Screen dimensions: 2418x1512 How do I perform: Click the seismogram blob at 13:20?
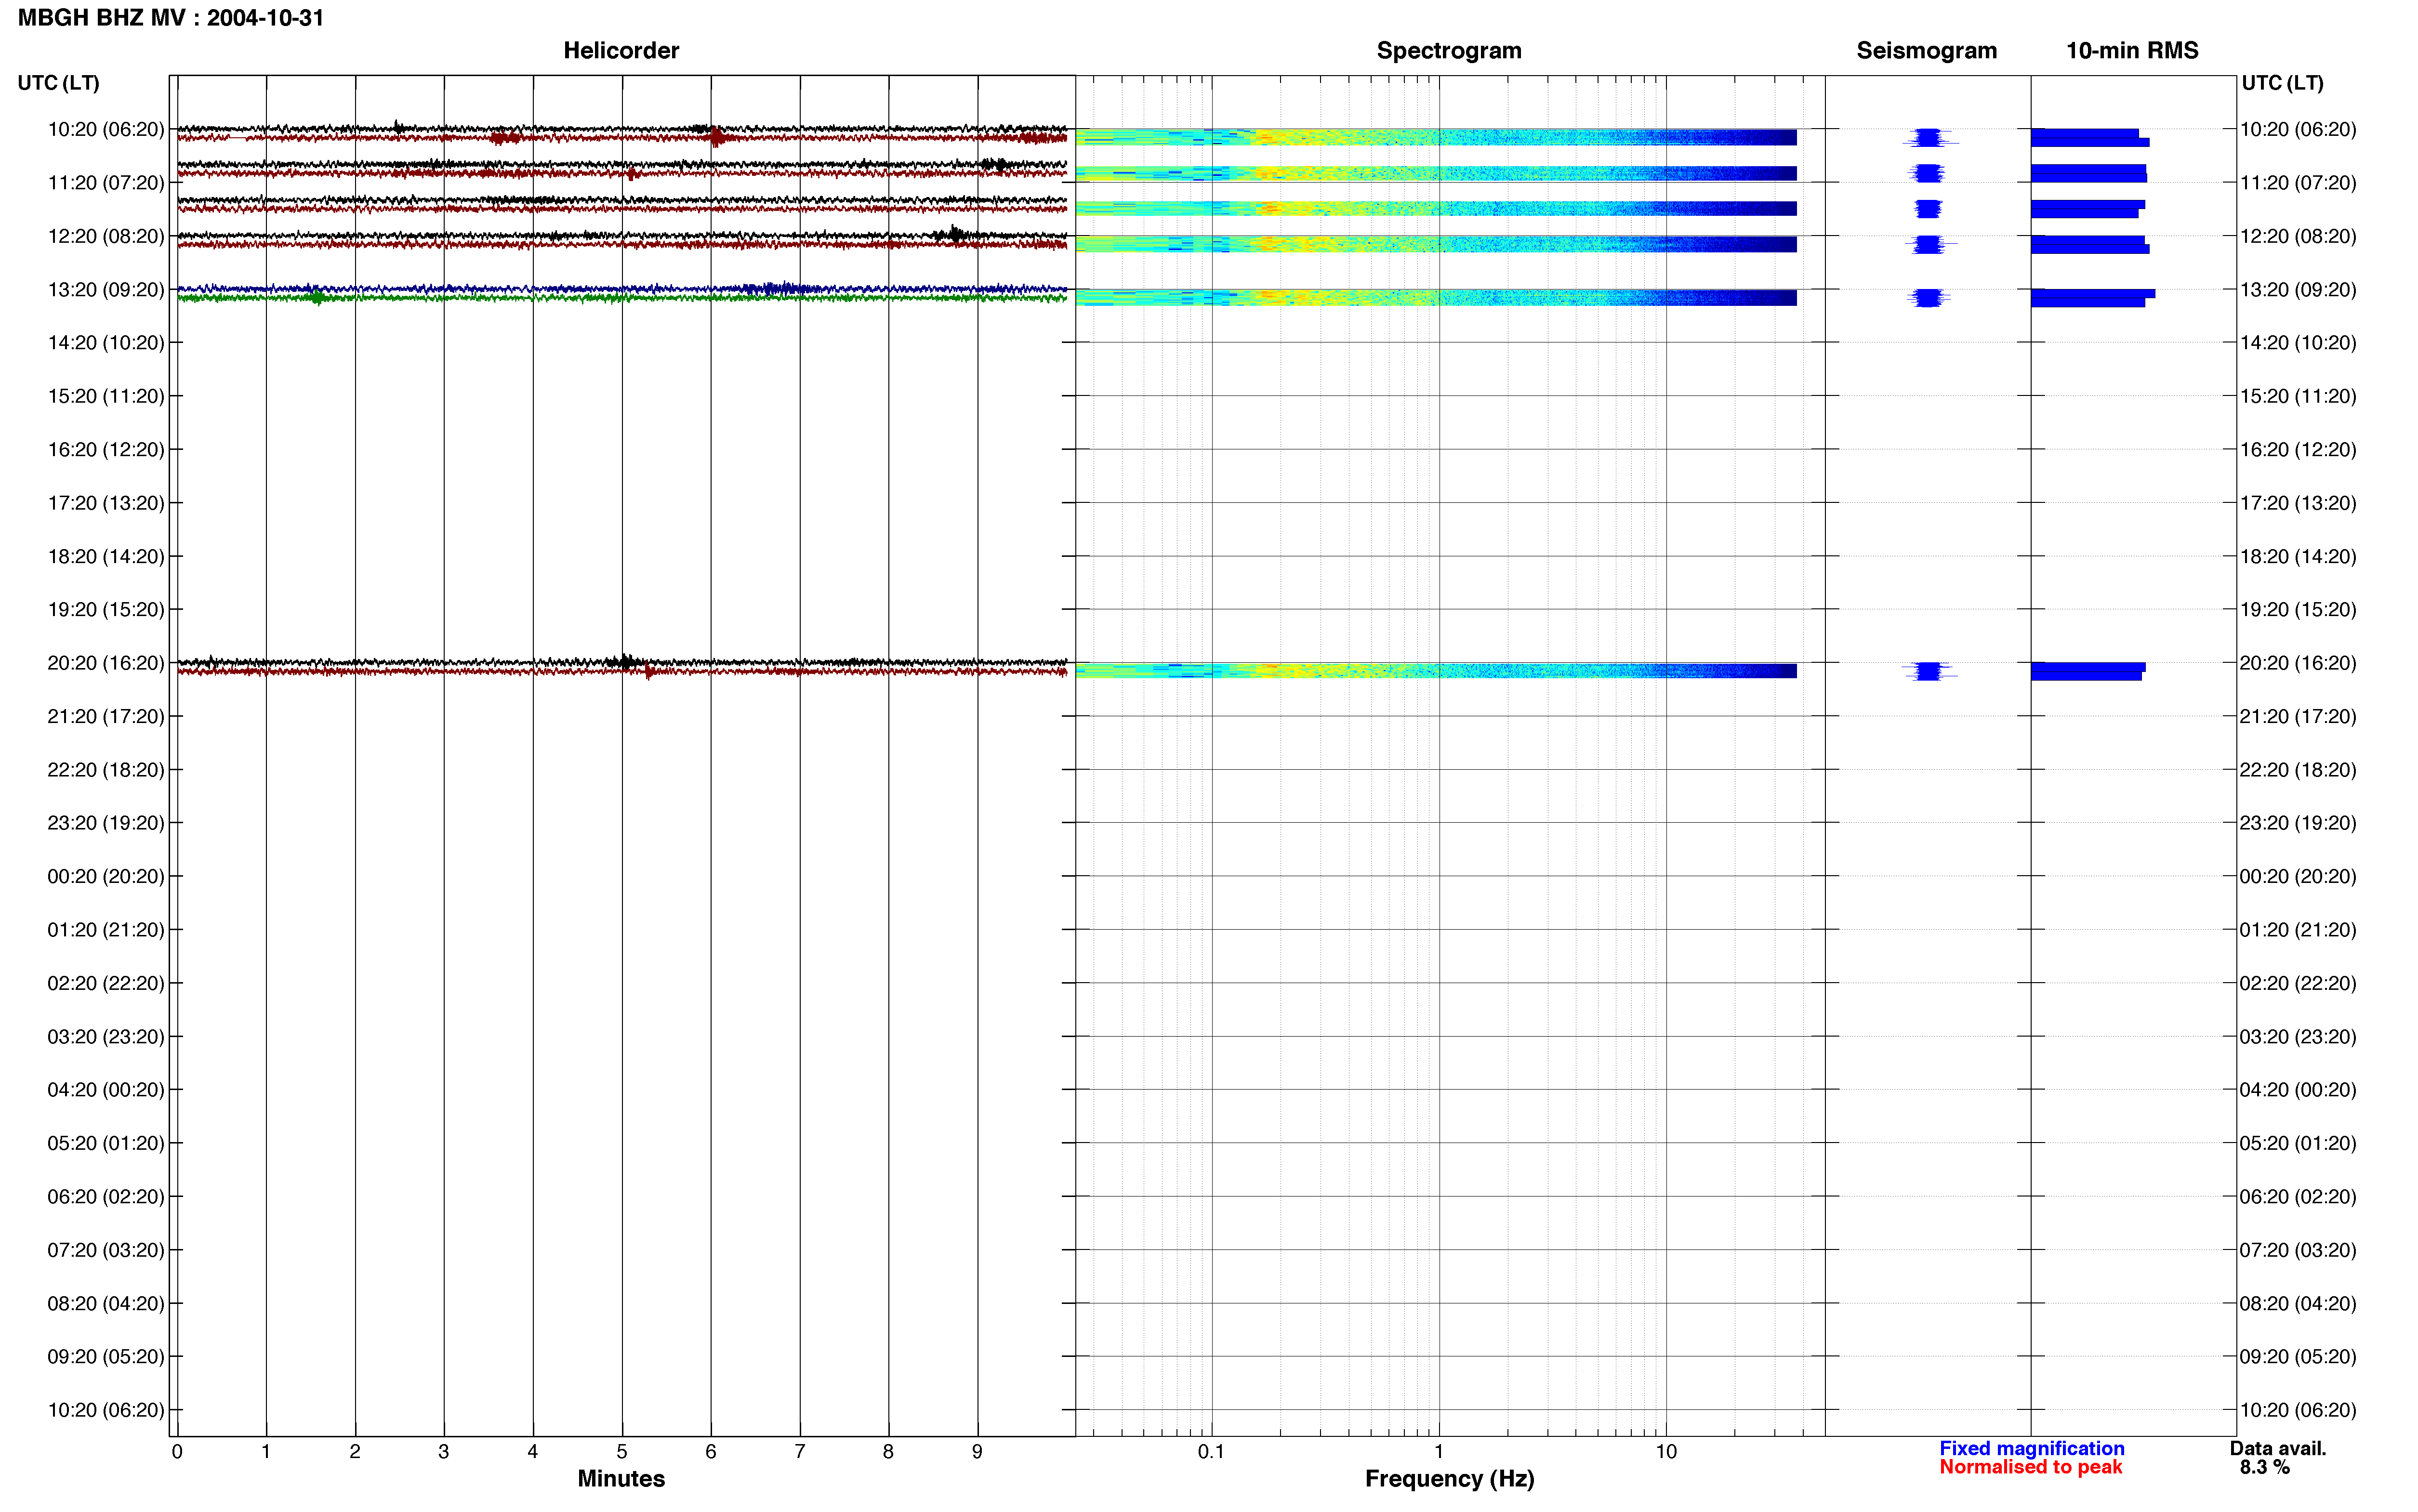(1928, 298)
